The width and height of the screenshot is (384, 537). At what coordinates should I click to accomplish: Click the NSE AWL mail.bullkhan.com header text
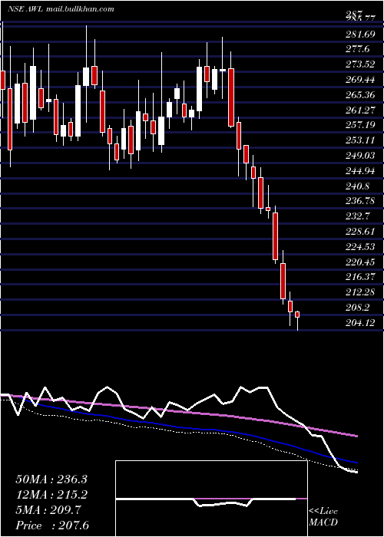click(x=61, y=9)
